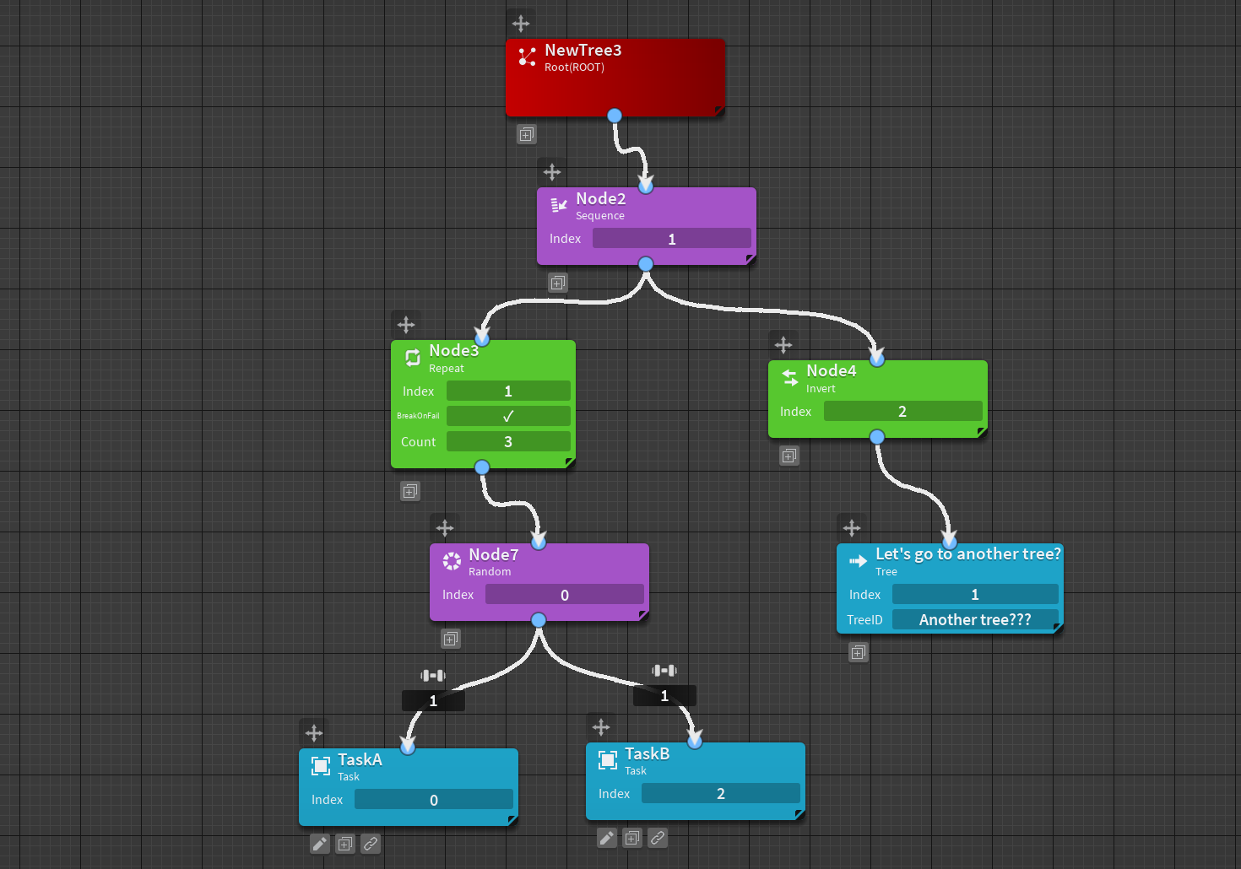Click the move handle above NewTree3 root node

[x=521, y=24]
